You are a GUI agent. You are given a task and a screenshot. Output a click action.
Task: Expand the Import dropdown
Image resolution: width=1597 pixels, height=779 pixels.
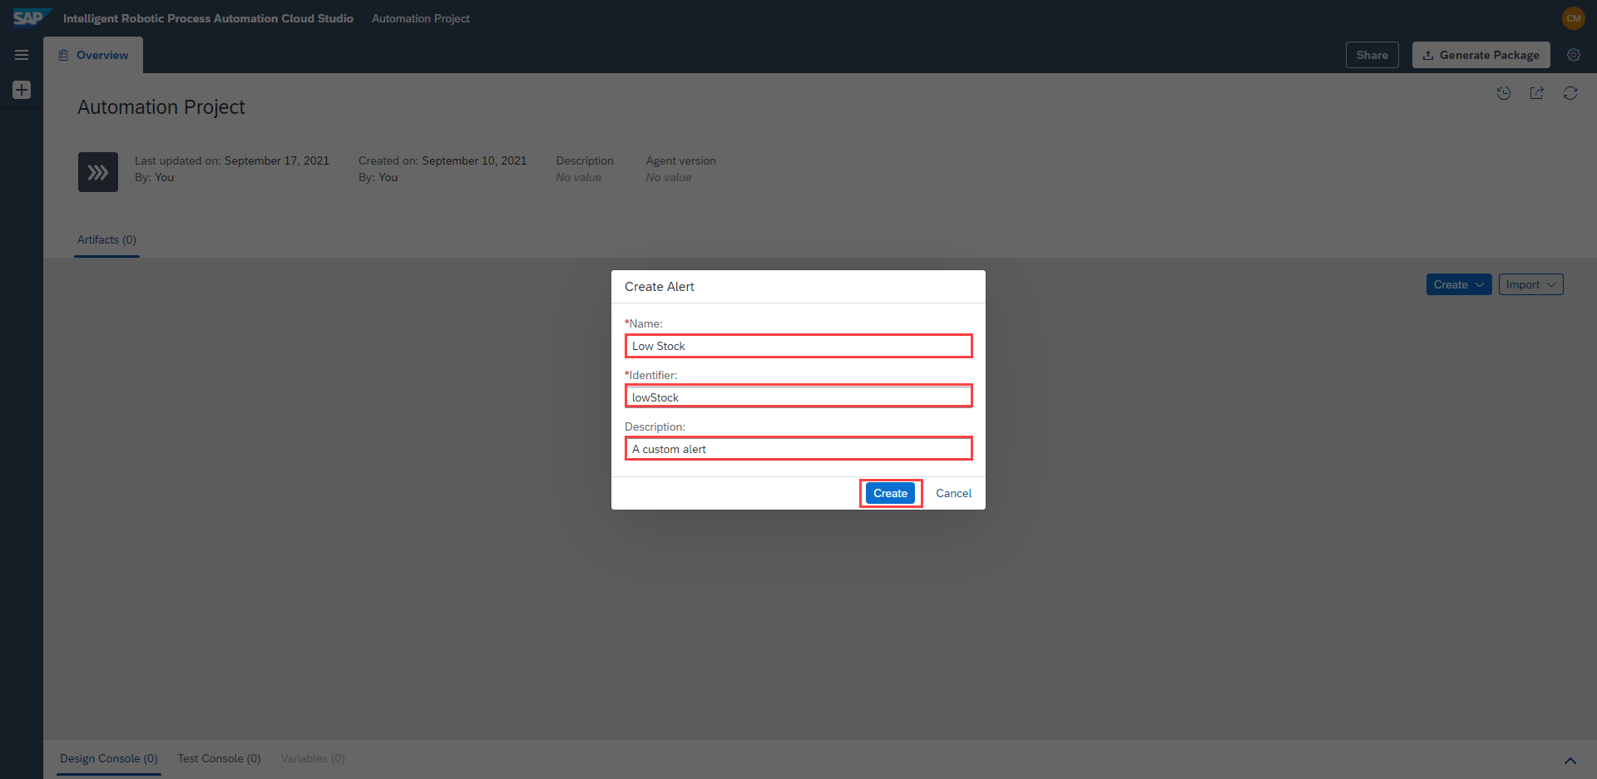pyautogui.click(x=1530, y=284)
